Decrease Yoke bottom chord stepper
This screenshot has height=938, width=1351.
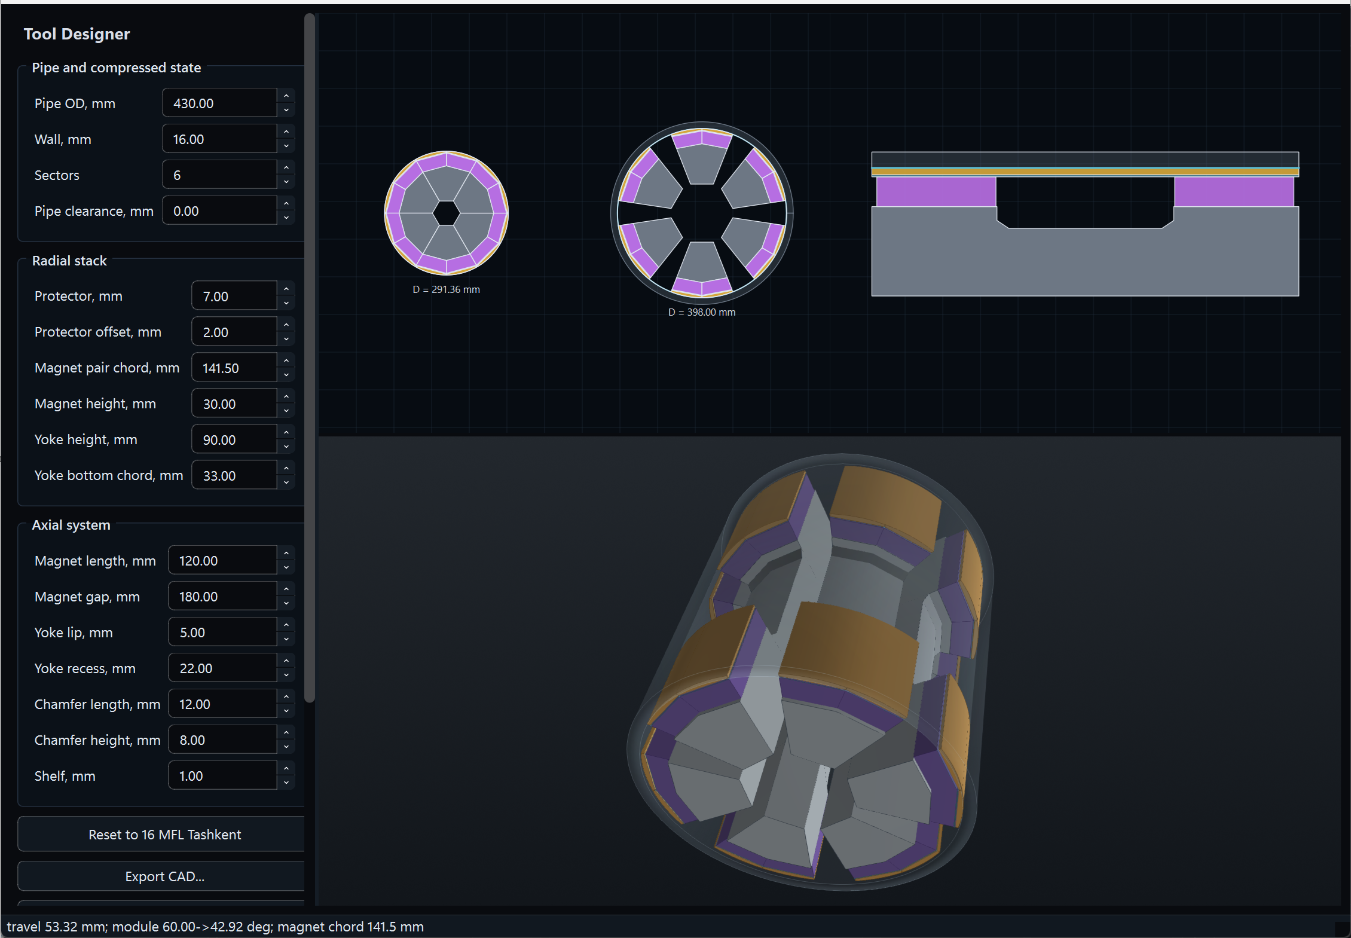click(x=286, y=482)
